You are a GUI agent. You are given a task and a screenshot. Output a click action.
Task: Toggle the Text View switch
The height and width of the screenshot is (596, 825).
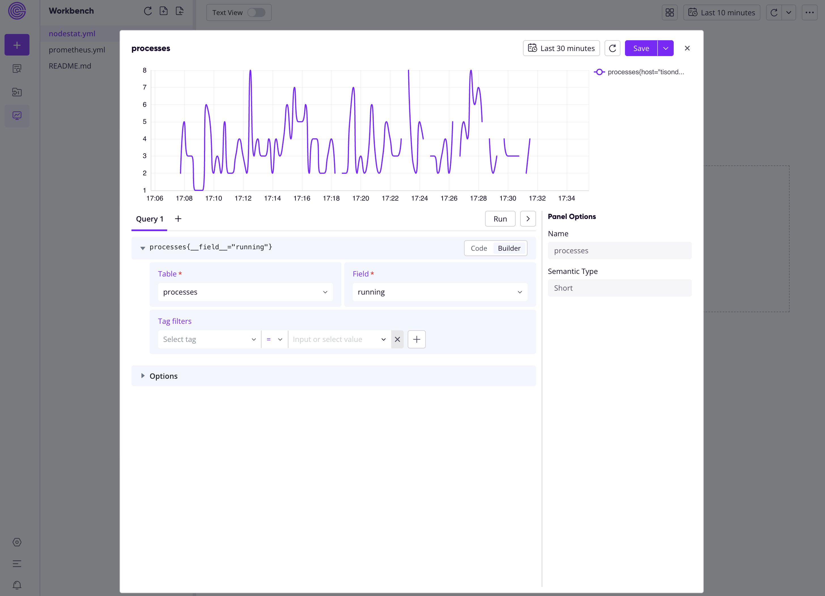(x=256, y=12)
